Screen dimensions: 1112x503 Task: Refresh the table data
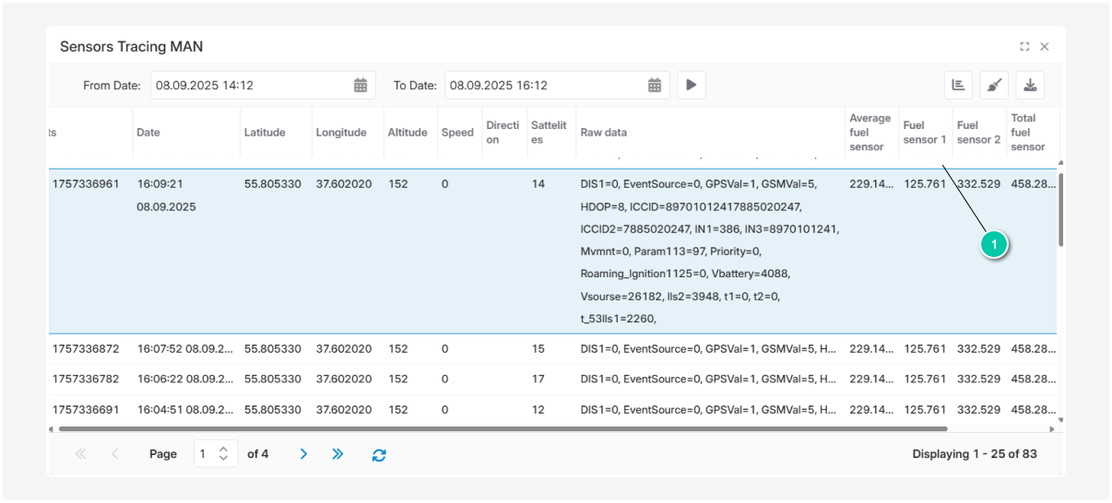coord(379,454)
